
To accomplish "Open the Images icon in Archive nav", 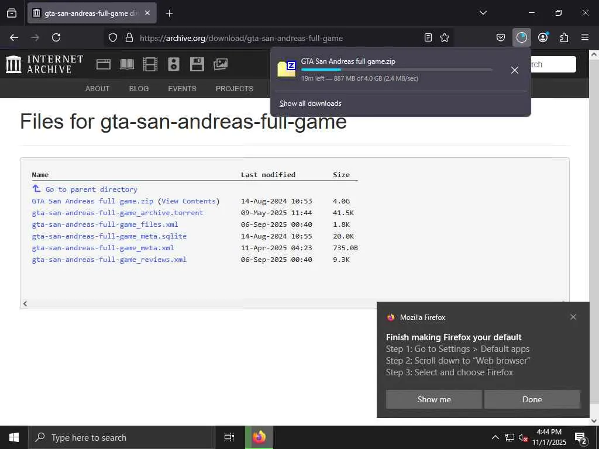I will click(x=221, y=64).
